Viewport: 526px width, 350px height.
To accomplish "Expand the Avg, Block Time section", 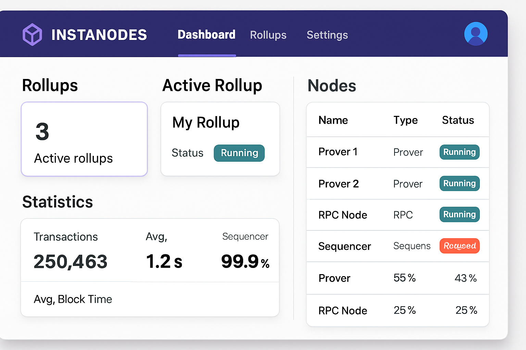I will [x=73, y=299].
